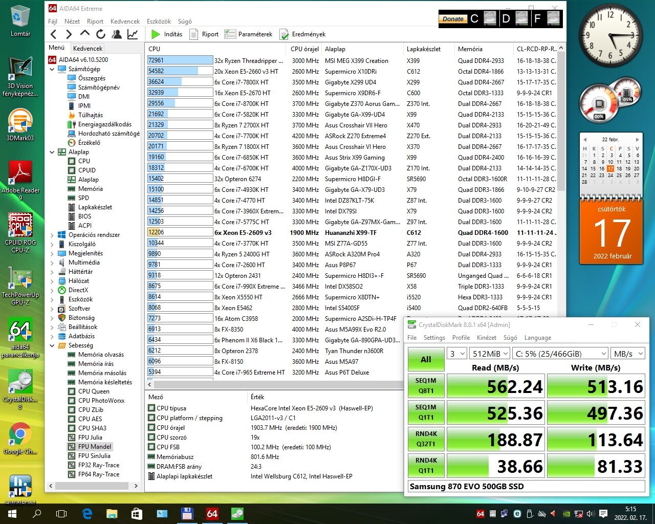Open the Windows Start button

pyautogui.click(x=12, y=514)
